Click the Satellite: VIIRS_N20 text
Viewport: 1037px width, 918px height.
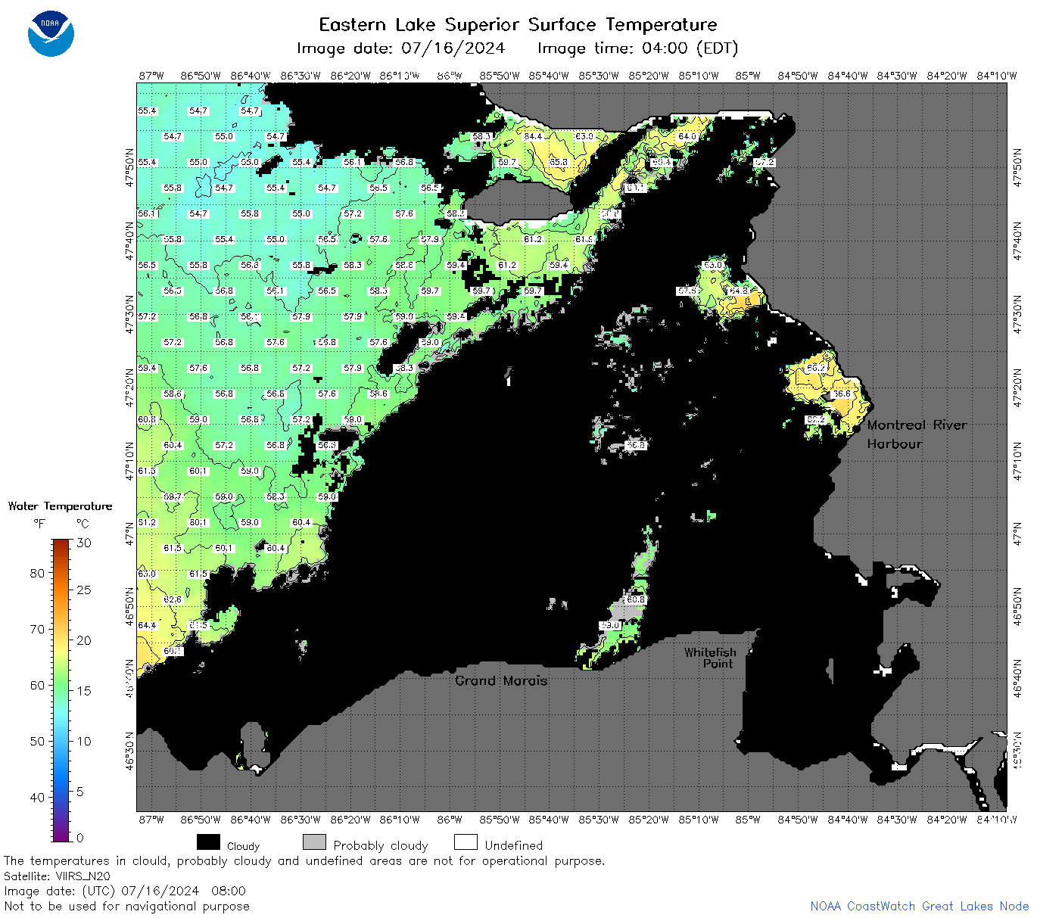(x=57, y=876)
